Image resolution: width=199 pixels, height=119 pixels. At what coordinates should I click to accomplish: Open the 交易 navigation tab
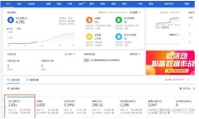coord(70,4)
